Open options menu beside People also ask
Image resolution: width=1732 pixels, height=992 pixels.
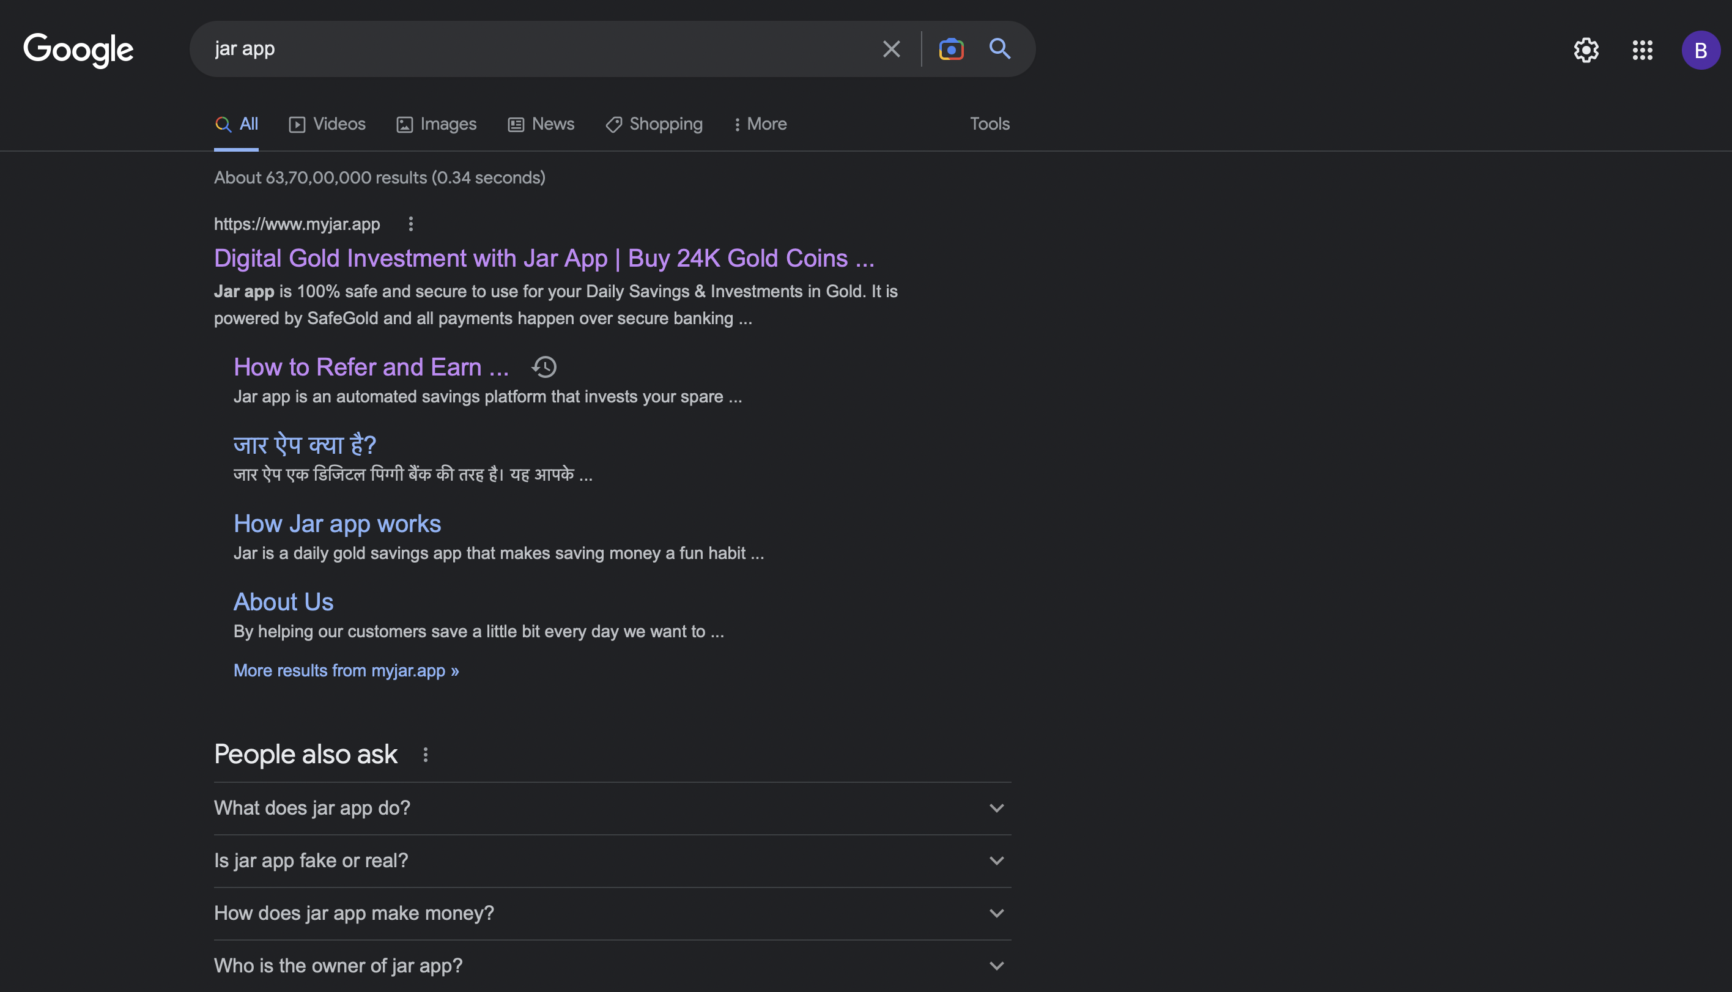(x=426, y=755)
